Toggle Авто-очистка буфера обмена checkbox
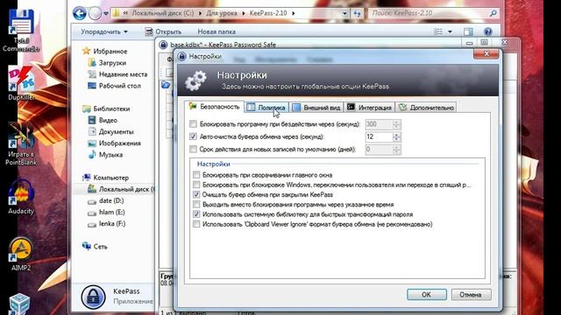 pos(193,136)
